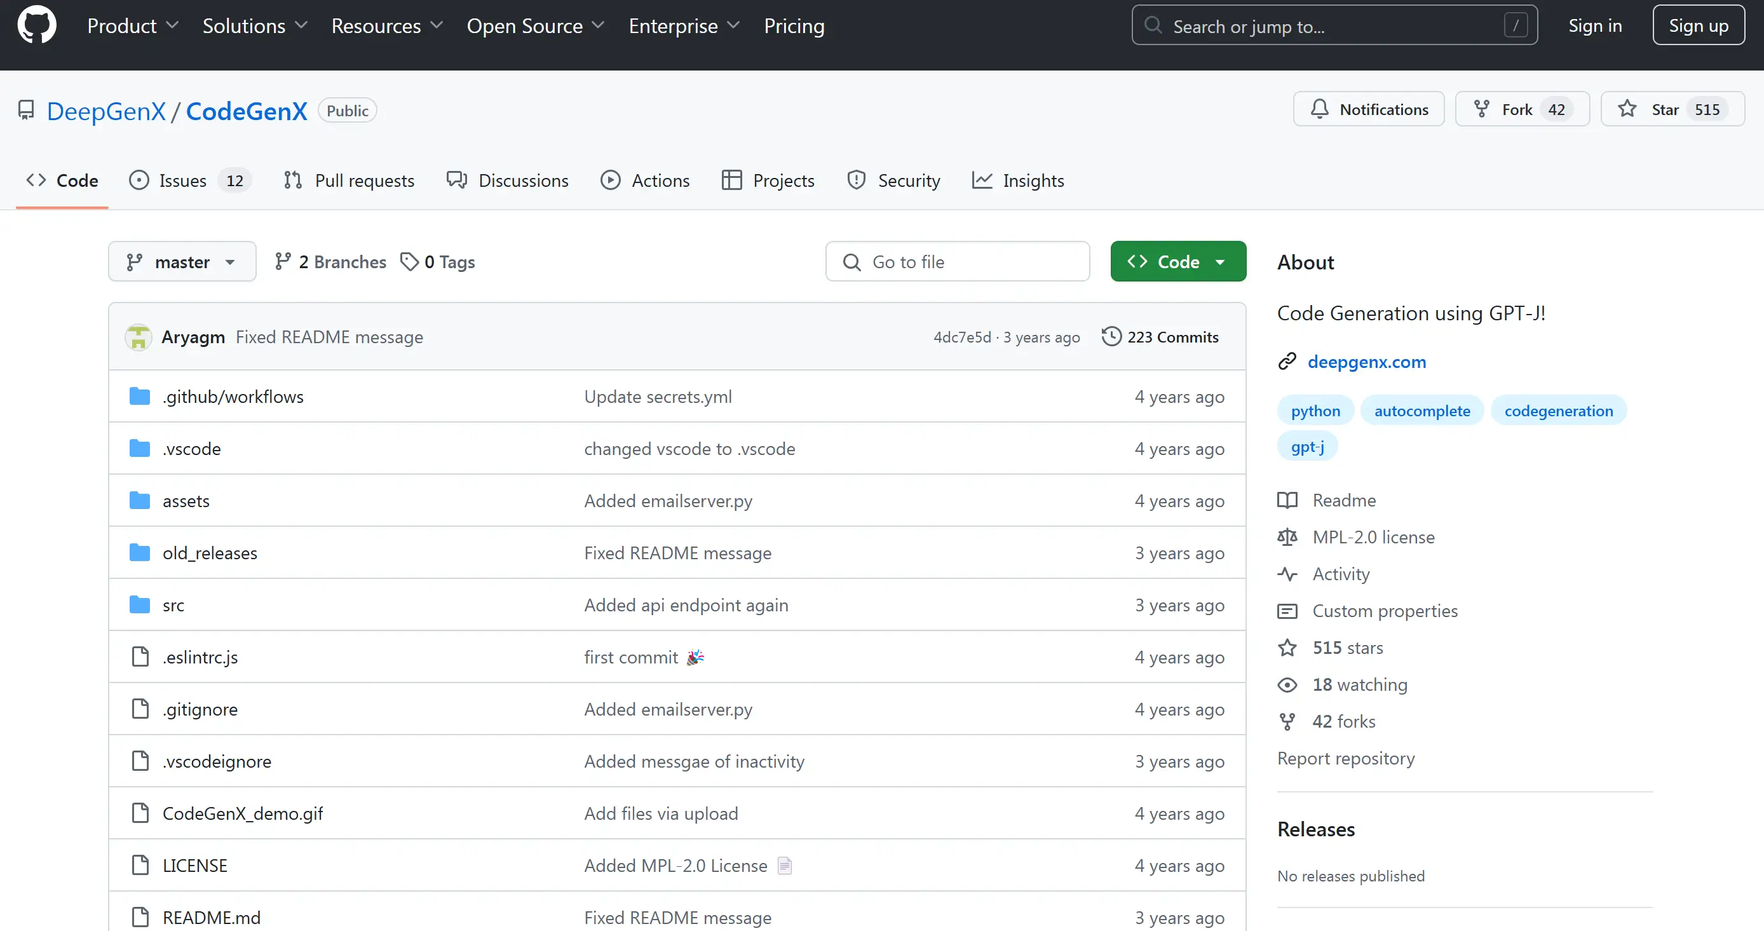Click the Activity pulse icon

1287,574
